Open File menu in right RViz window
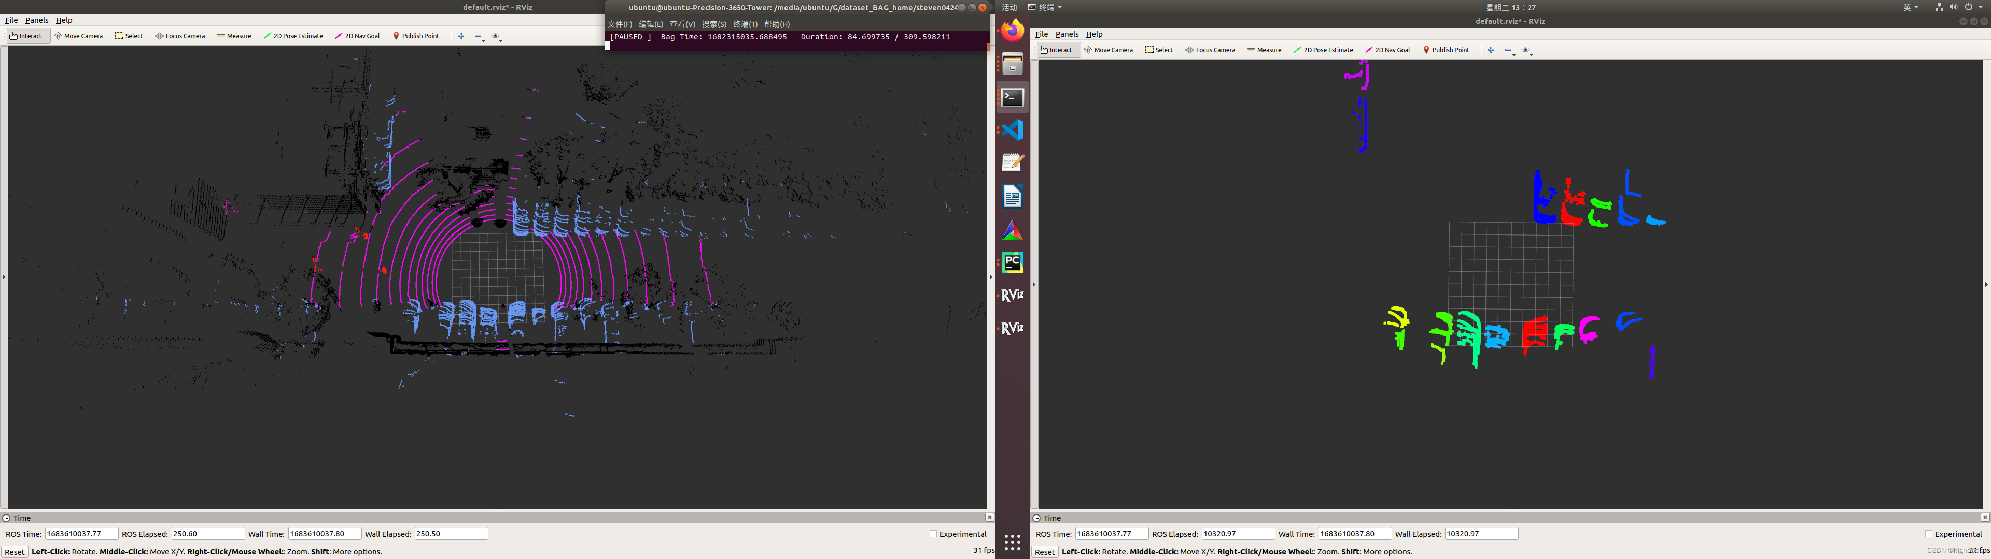Viewport: 1991px width, 559px height. click(1042, 34)
